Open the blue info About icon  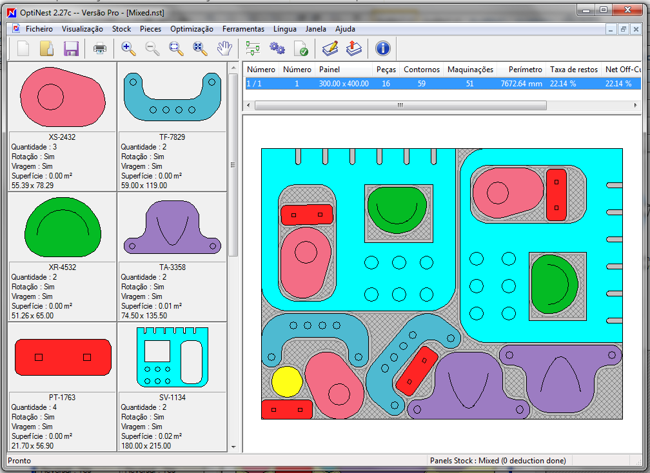tap(382, 48)
